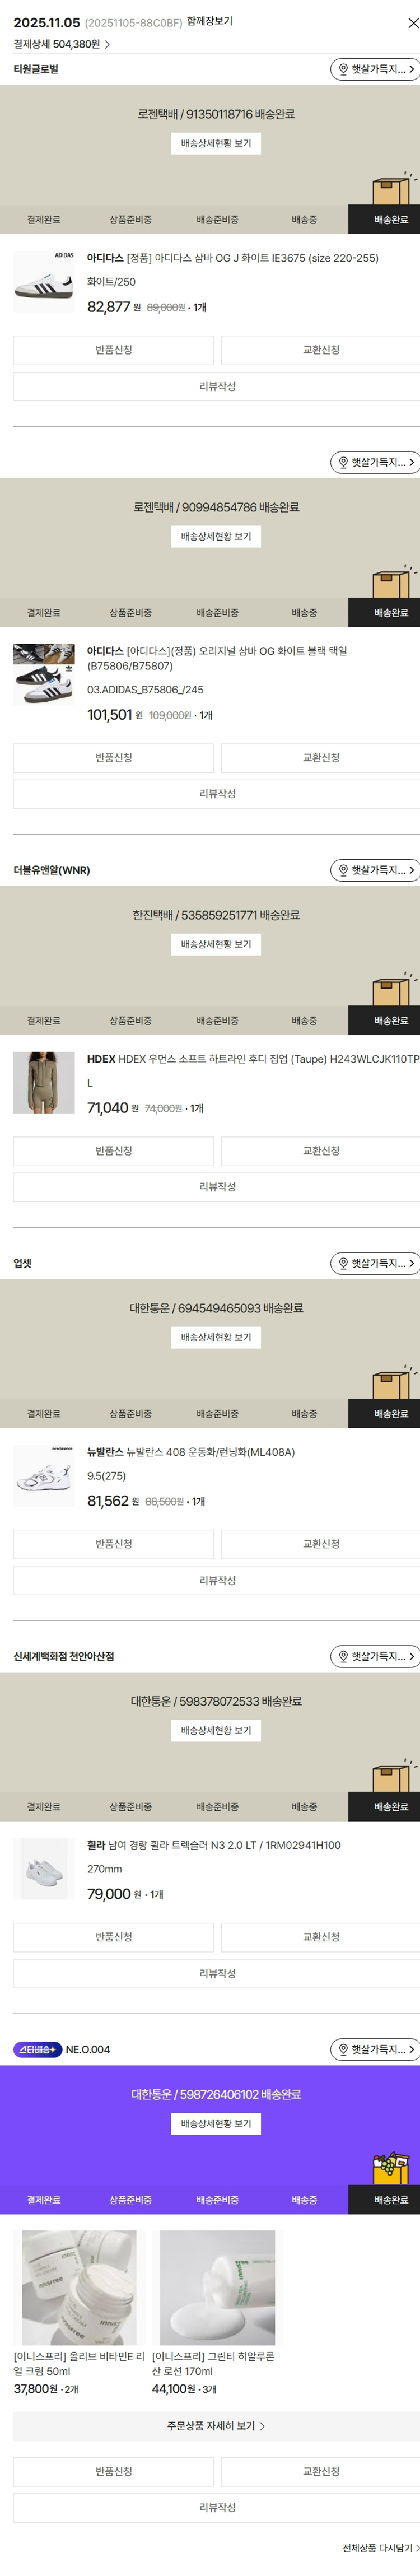
Task: Open the 함께장보기 link
Action: point(209,21)
